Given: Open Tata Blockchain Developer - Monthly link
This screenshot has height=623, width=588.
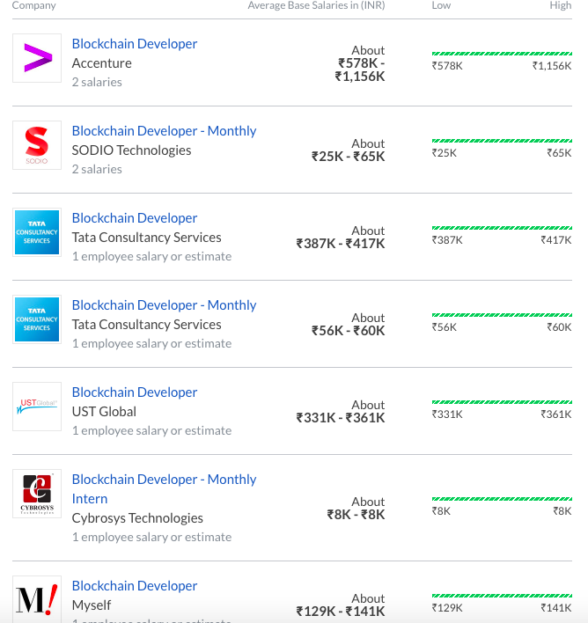Looking at the screenshot, I should point(164,305).
